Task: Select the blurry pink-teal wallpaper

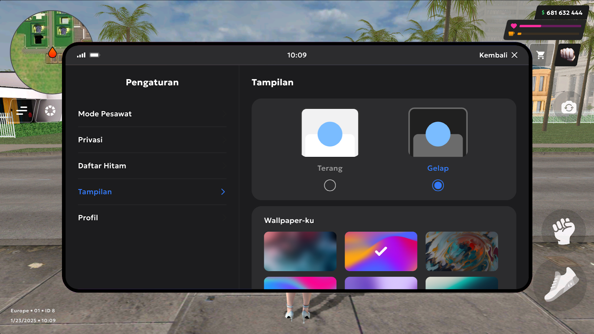Action: point(300,251)
